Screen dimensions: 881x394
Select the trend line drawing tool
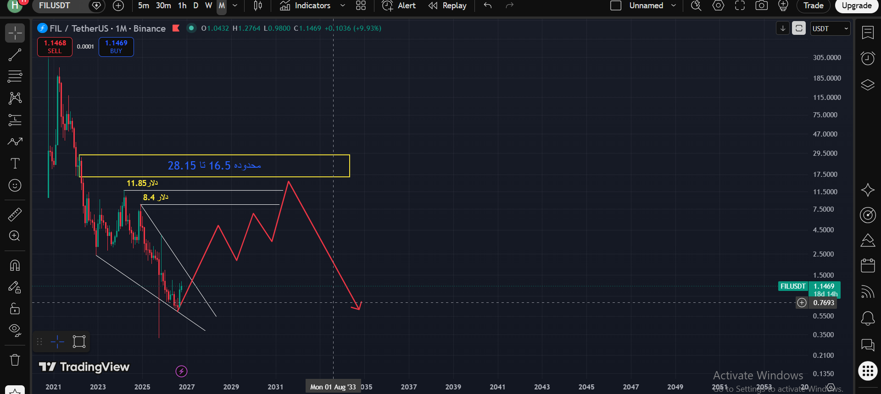(x=15, y=55)
